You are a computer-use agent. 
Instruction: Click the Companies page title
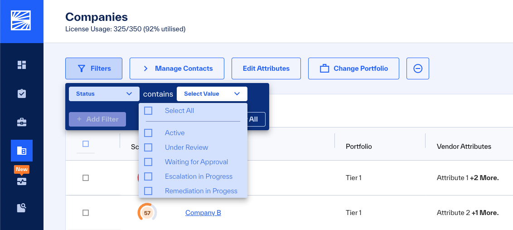(97, 17)
